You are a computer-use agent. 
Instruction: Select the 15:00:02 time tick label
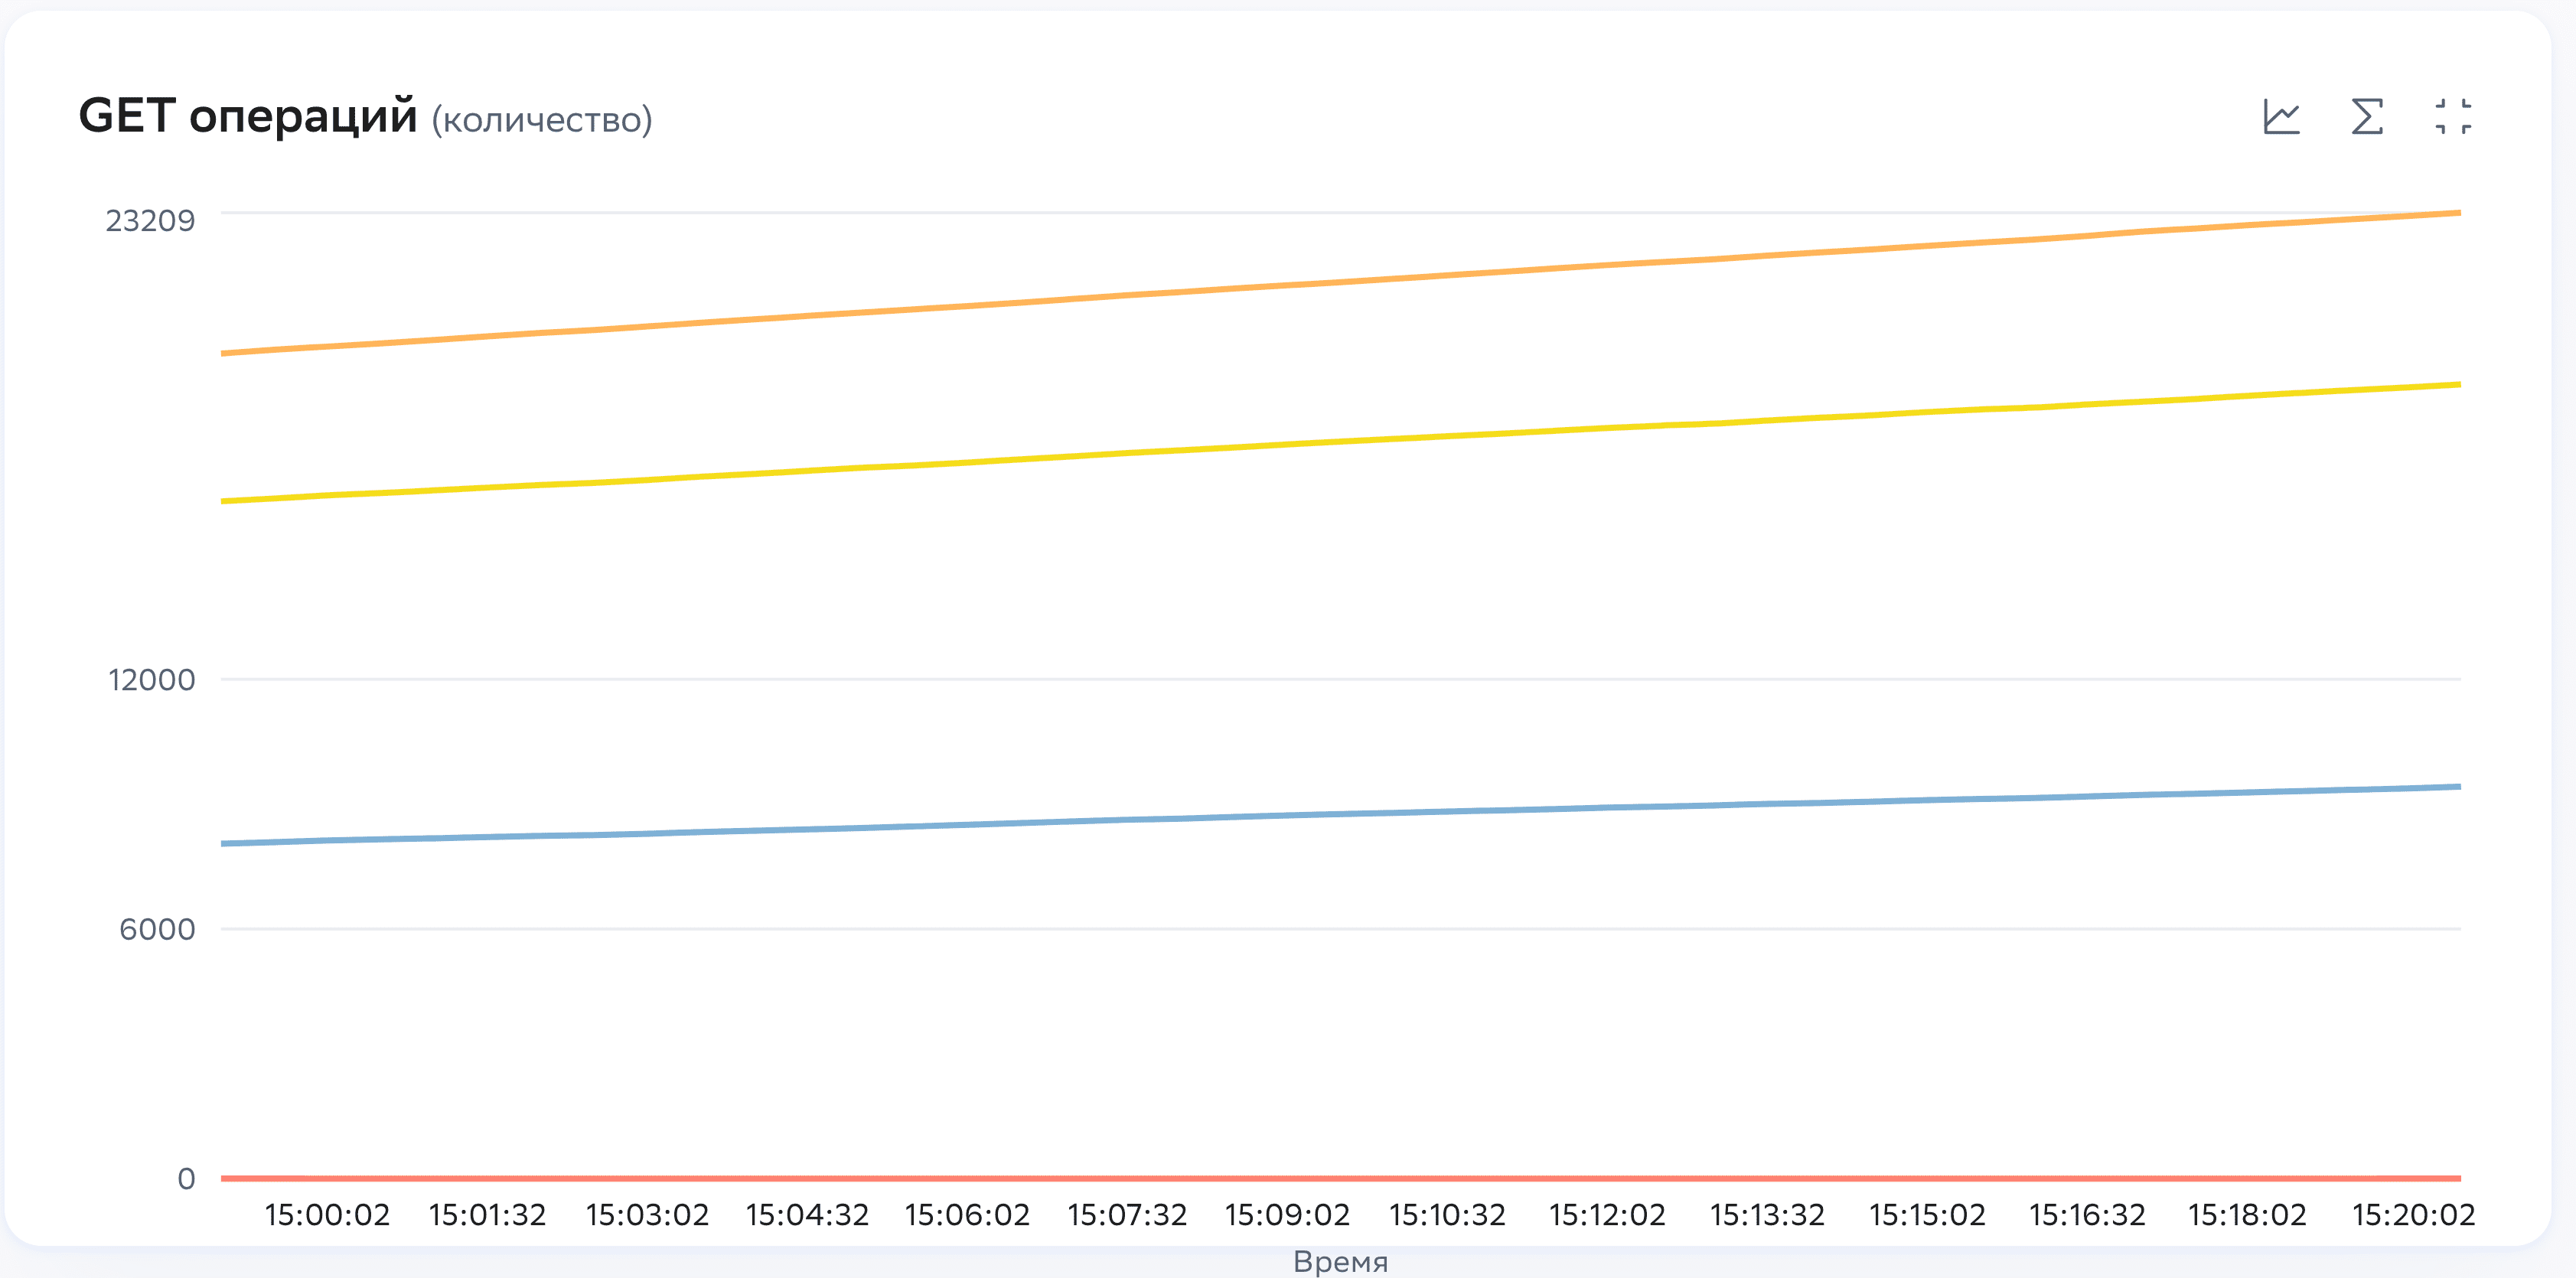coord(327,1215)
